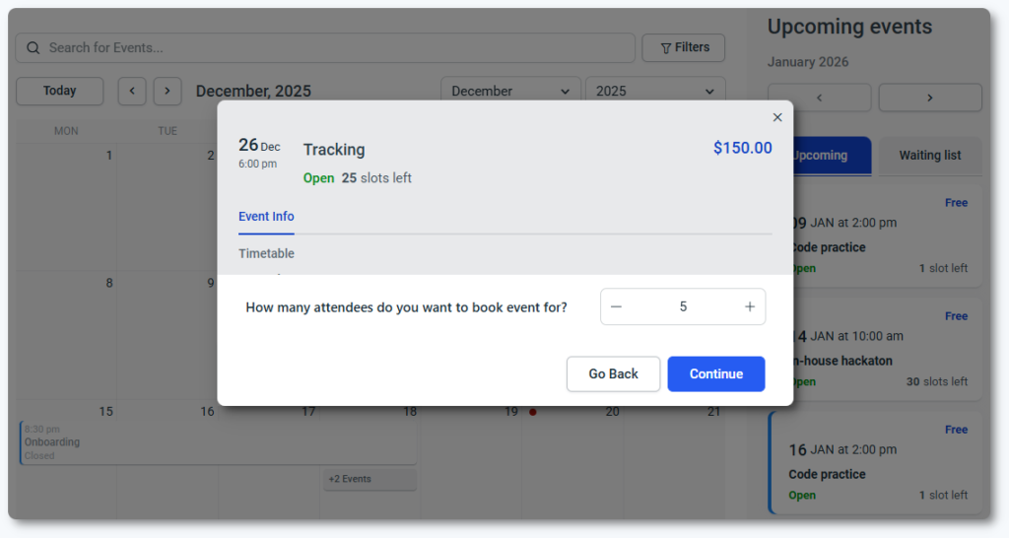Increase attendee count with plus icon
The image size is (1009, 538).
[x=750, y=306]
